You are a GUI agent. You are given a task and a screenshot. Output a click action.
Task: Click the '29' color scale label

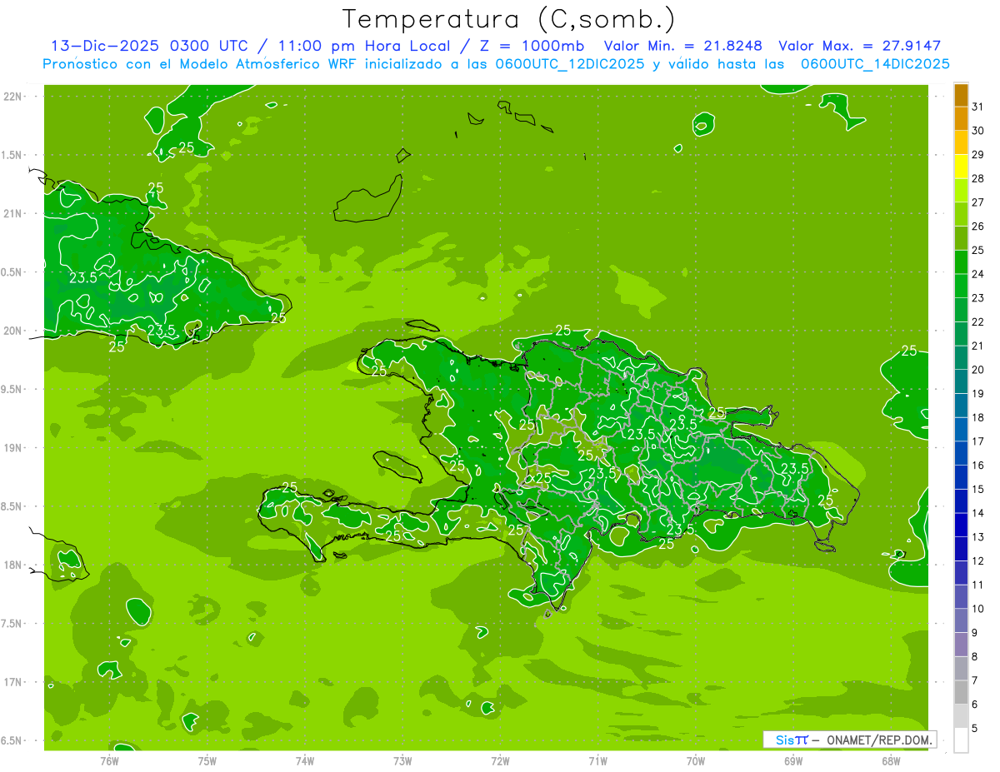point(977,154)
